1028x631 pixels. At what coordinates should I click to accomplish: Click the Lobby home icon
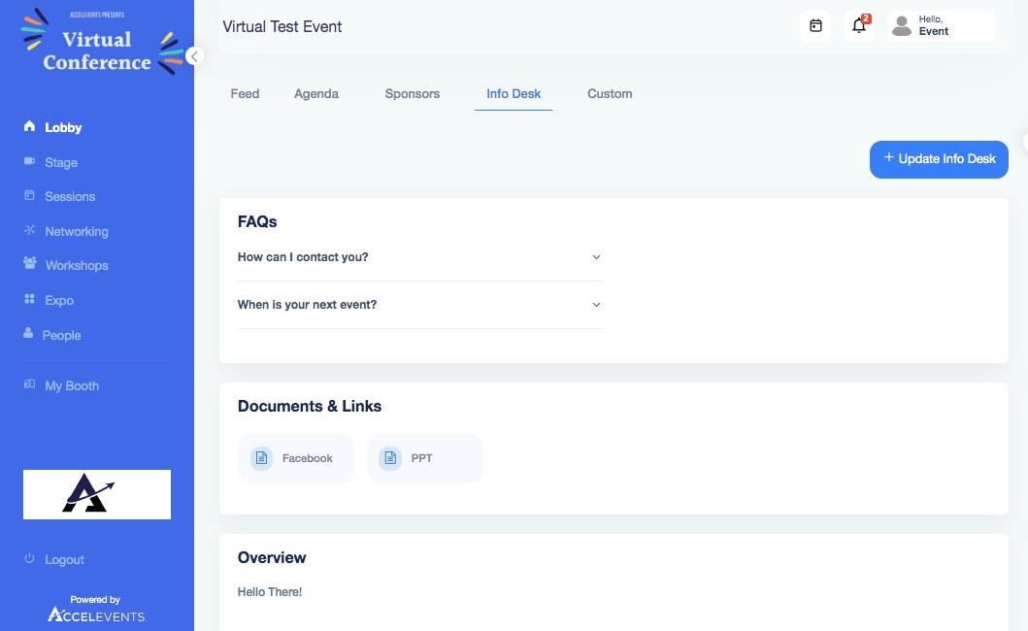(29, 126)
